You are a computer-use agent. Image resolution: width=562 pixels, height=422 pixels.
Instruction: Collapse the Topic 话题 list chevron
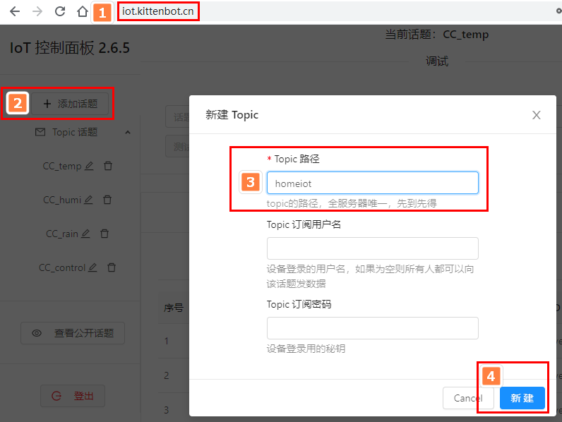point(128,133)
